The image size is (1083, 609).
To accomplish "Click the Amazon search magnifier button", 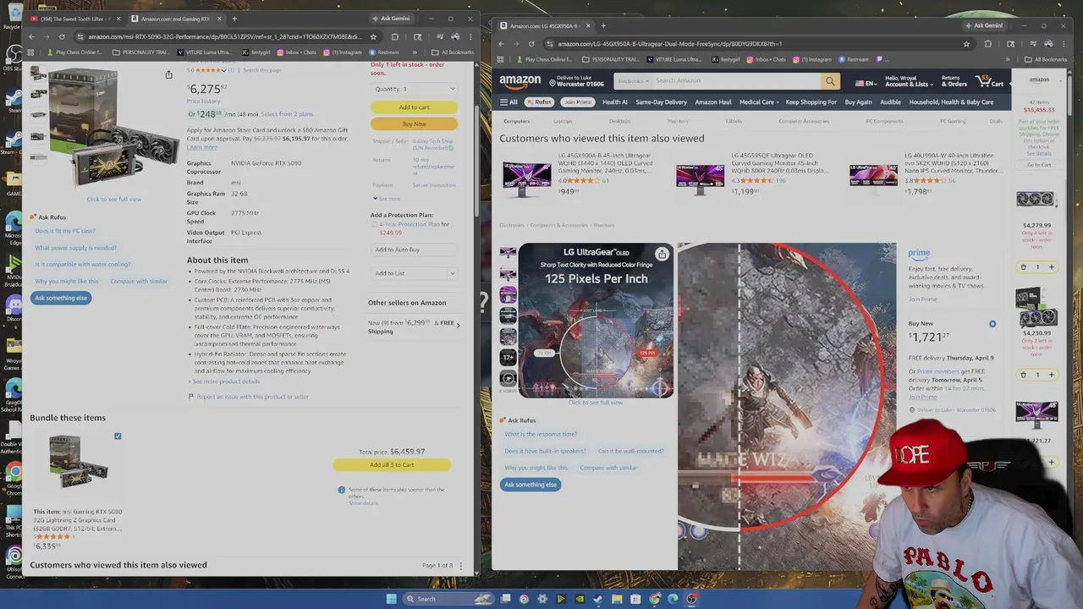I will [830, 81].
